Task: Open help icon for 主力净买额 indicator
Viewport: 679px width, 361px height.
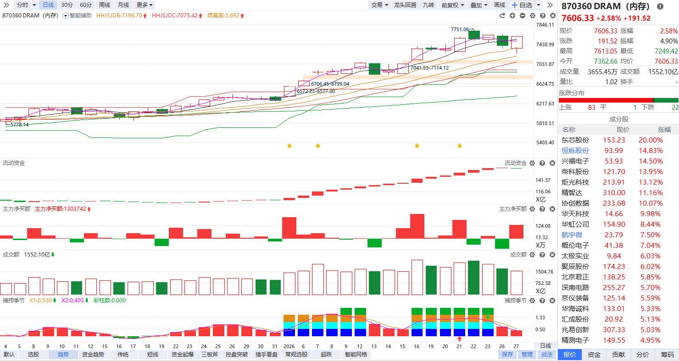Action: click(x=542, y=209)
